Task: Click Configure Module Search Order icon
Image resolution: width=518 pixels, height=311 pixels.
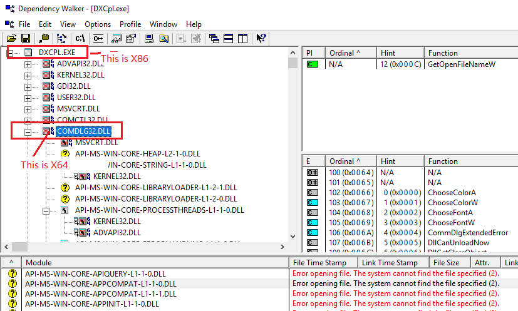Action: pyautogui.click(x=163, y=39)
